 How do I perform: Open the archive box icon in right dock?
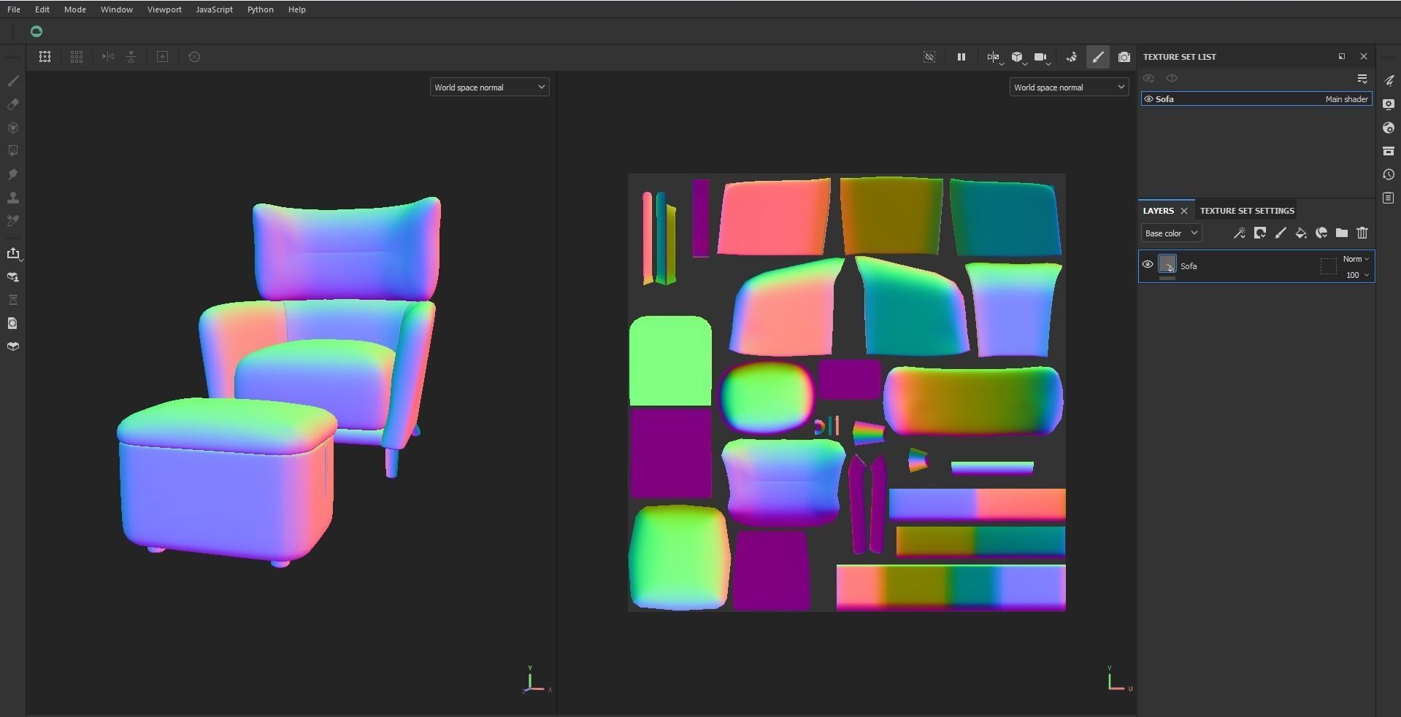(1389, 151)
